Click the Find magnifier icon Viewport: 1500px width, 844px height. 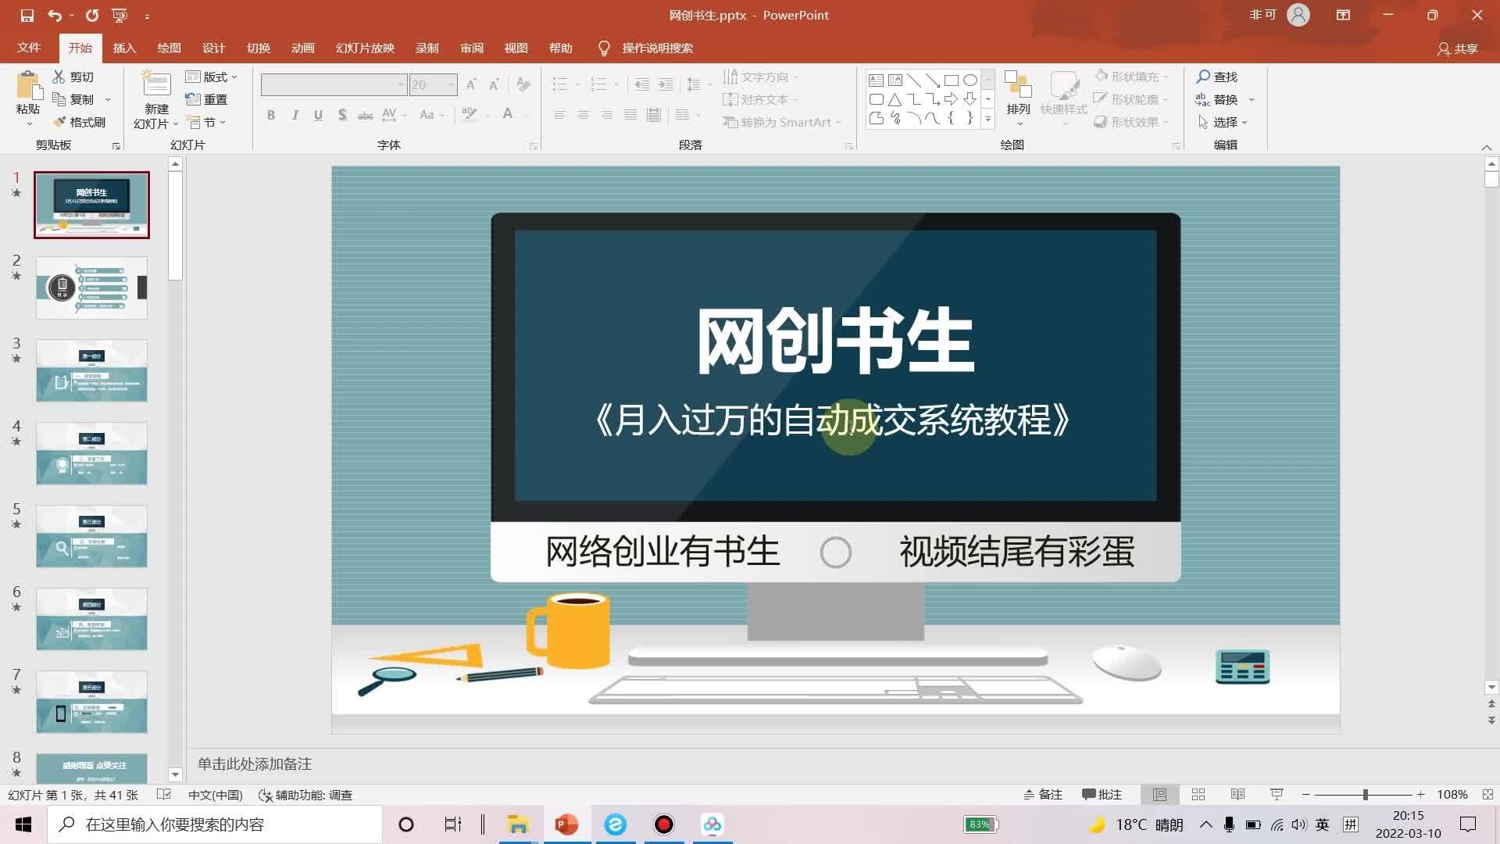pos(1203,77)
